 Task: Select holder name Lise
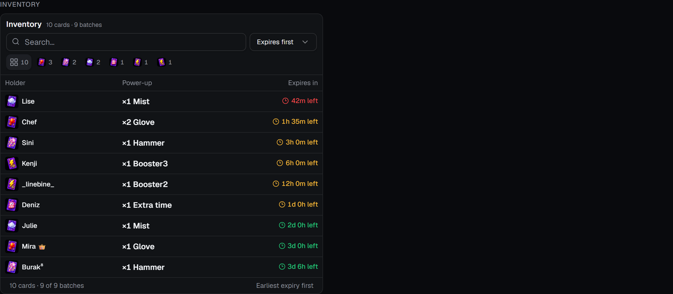click(x=28, y=101)
